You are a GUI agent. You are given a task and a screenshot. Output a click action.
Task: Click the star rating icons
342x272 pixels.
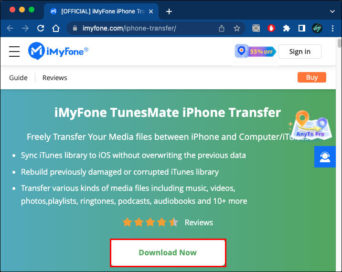[x=150, y=222]
